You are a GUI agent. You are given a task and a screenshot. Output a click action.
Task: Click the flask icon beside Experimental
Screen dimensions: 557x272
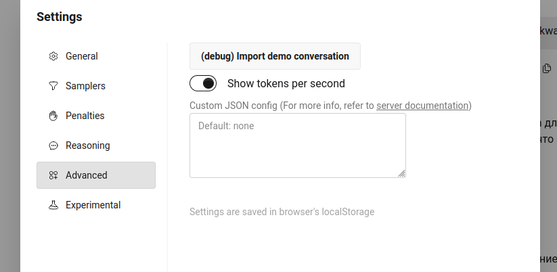53,205
